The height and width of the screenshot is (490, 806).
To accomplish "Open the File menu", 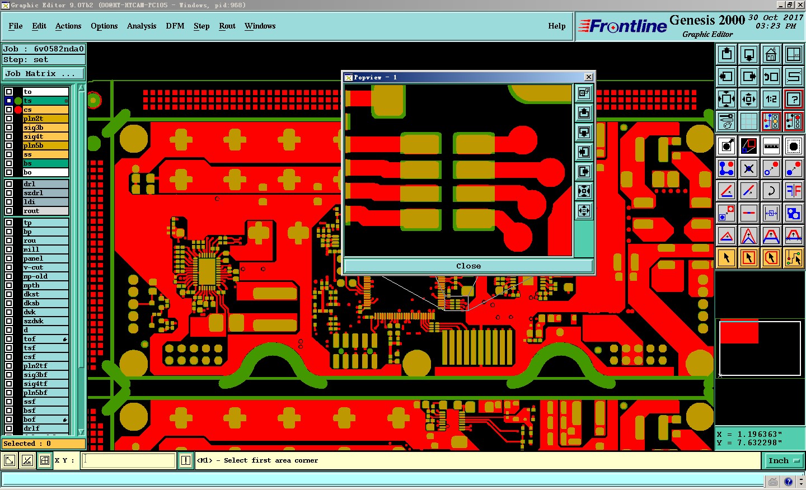I will coord(16,26).
